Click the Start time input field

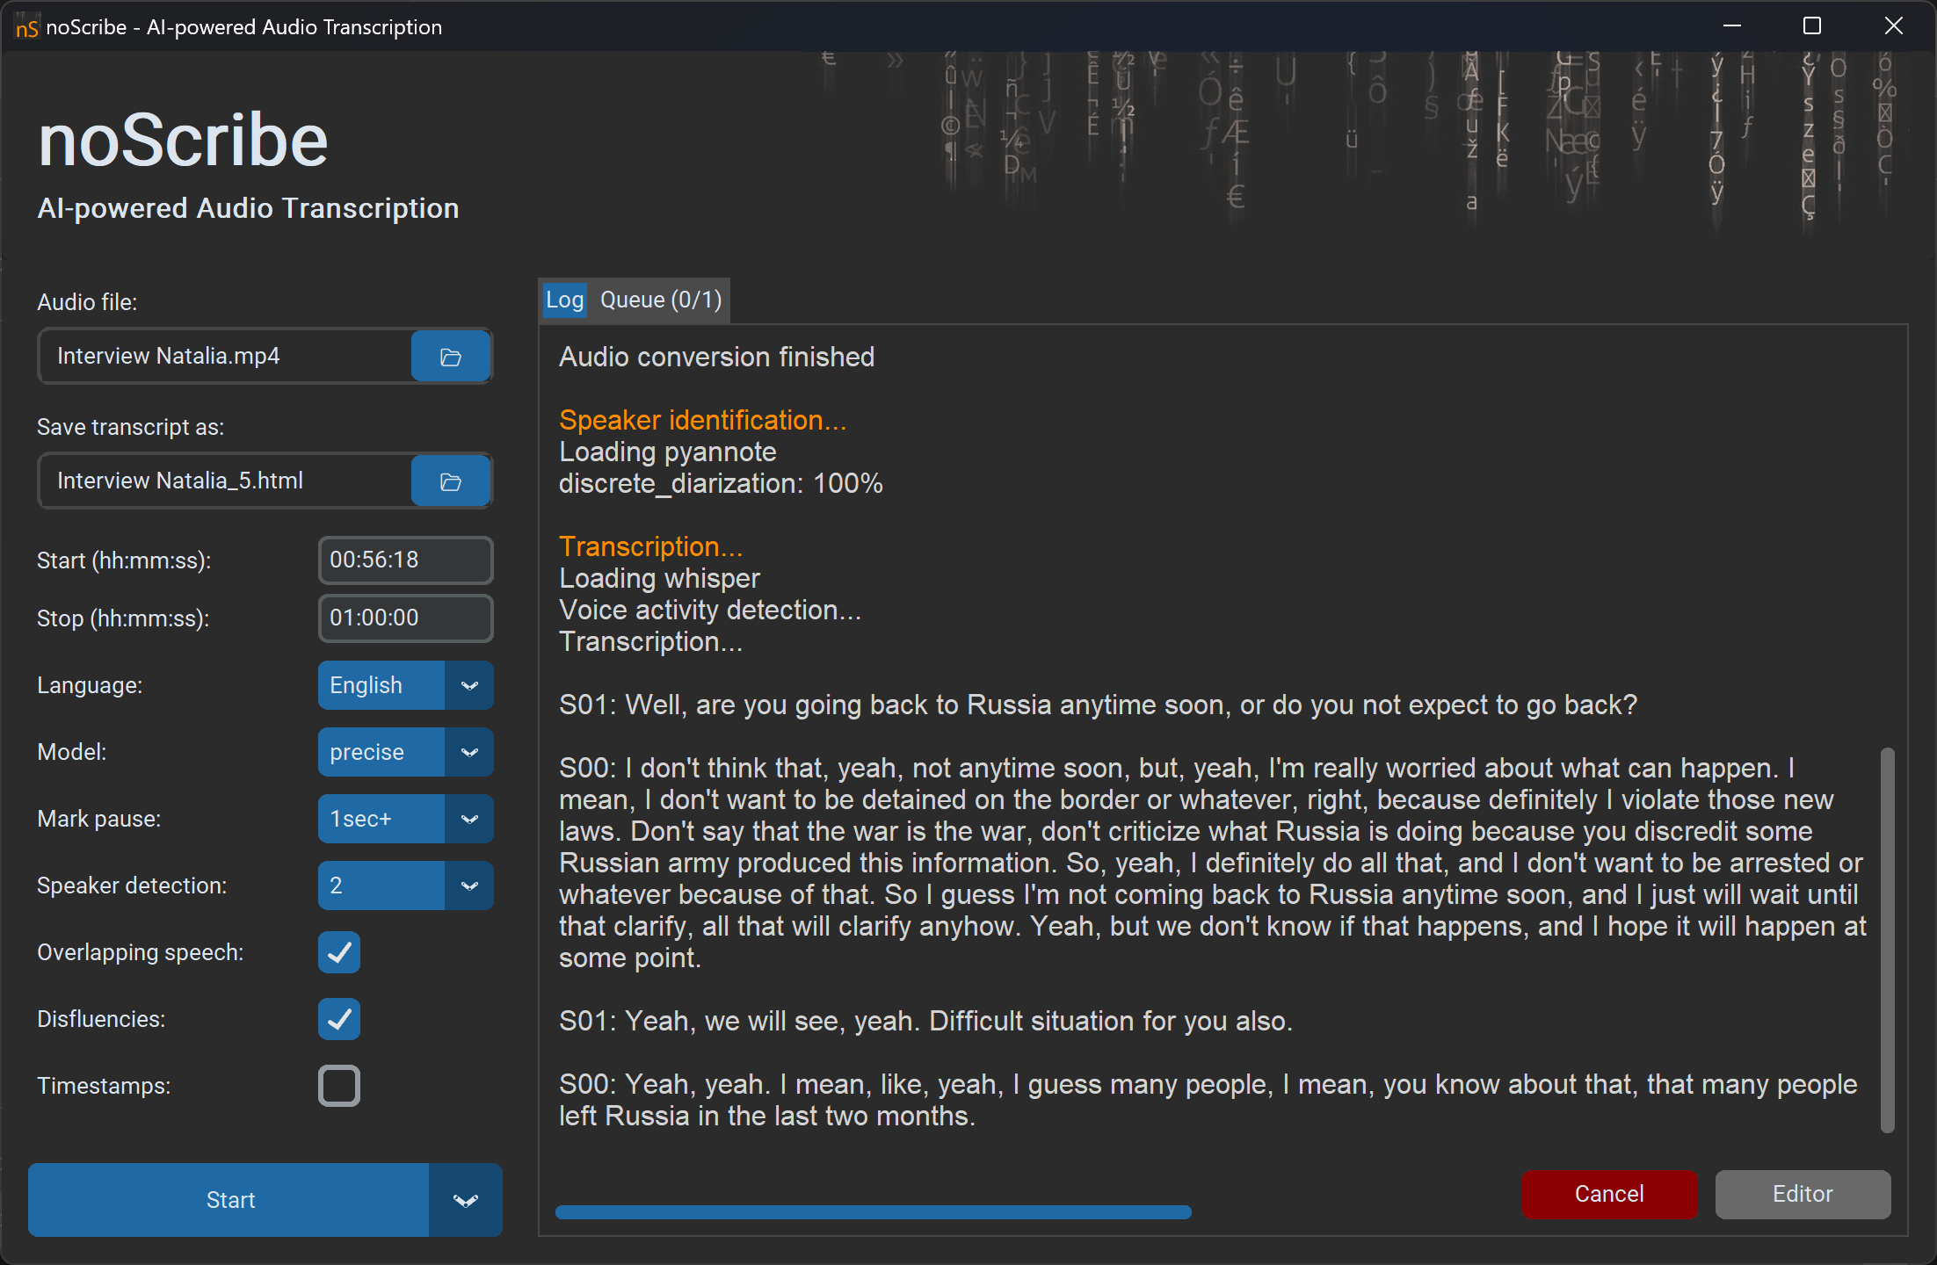click(x=405, y=560)
